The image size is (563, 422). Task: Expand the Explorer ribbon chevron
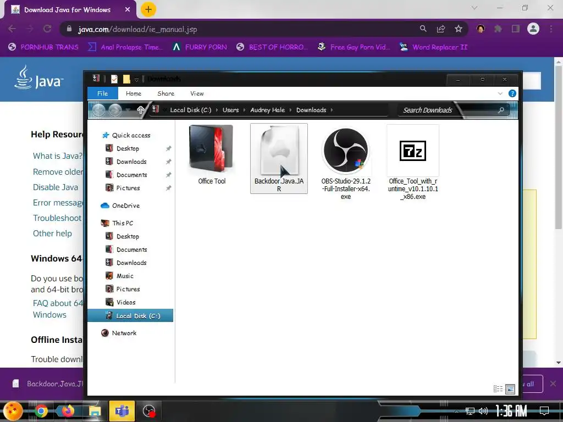pos(500,93)
